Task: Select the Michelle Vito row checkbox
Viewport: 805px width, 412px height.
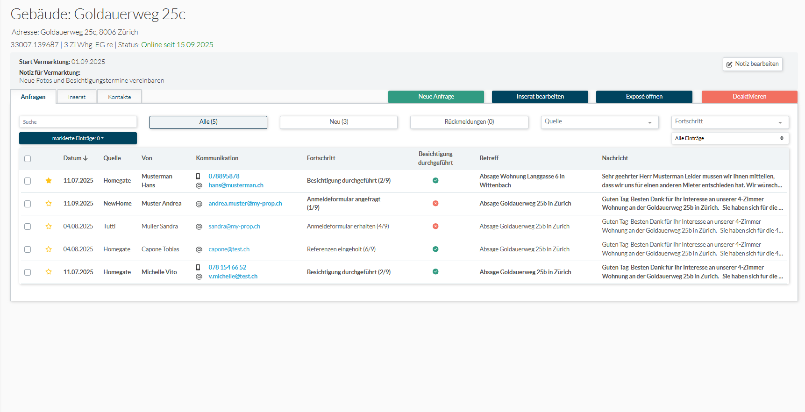Action: [x=28, y=272]
